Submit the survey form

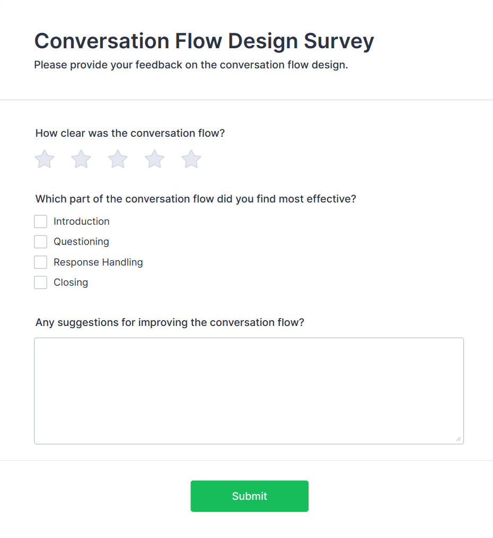[249, 496]
